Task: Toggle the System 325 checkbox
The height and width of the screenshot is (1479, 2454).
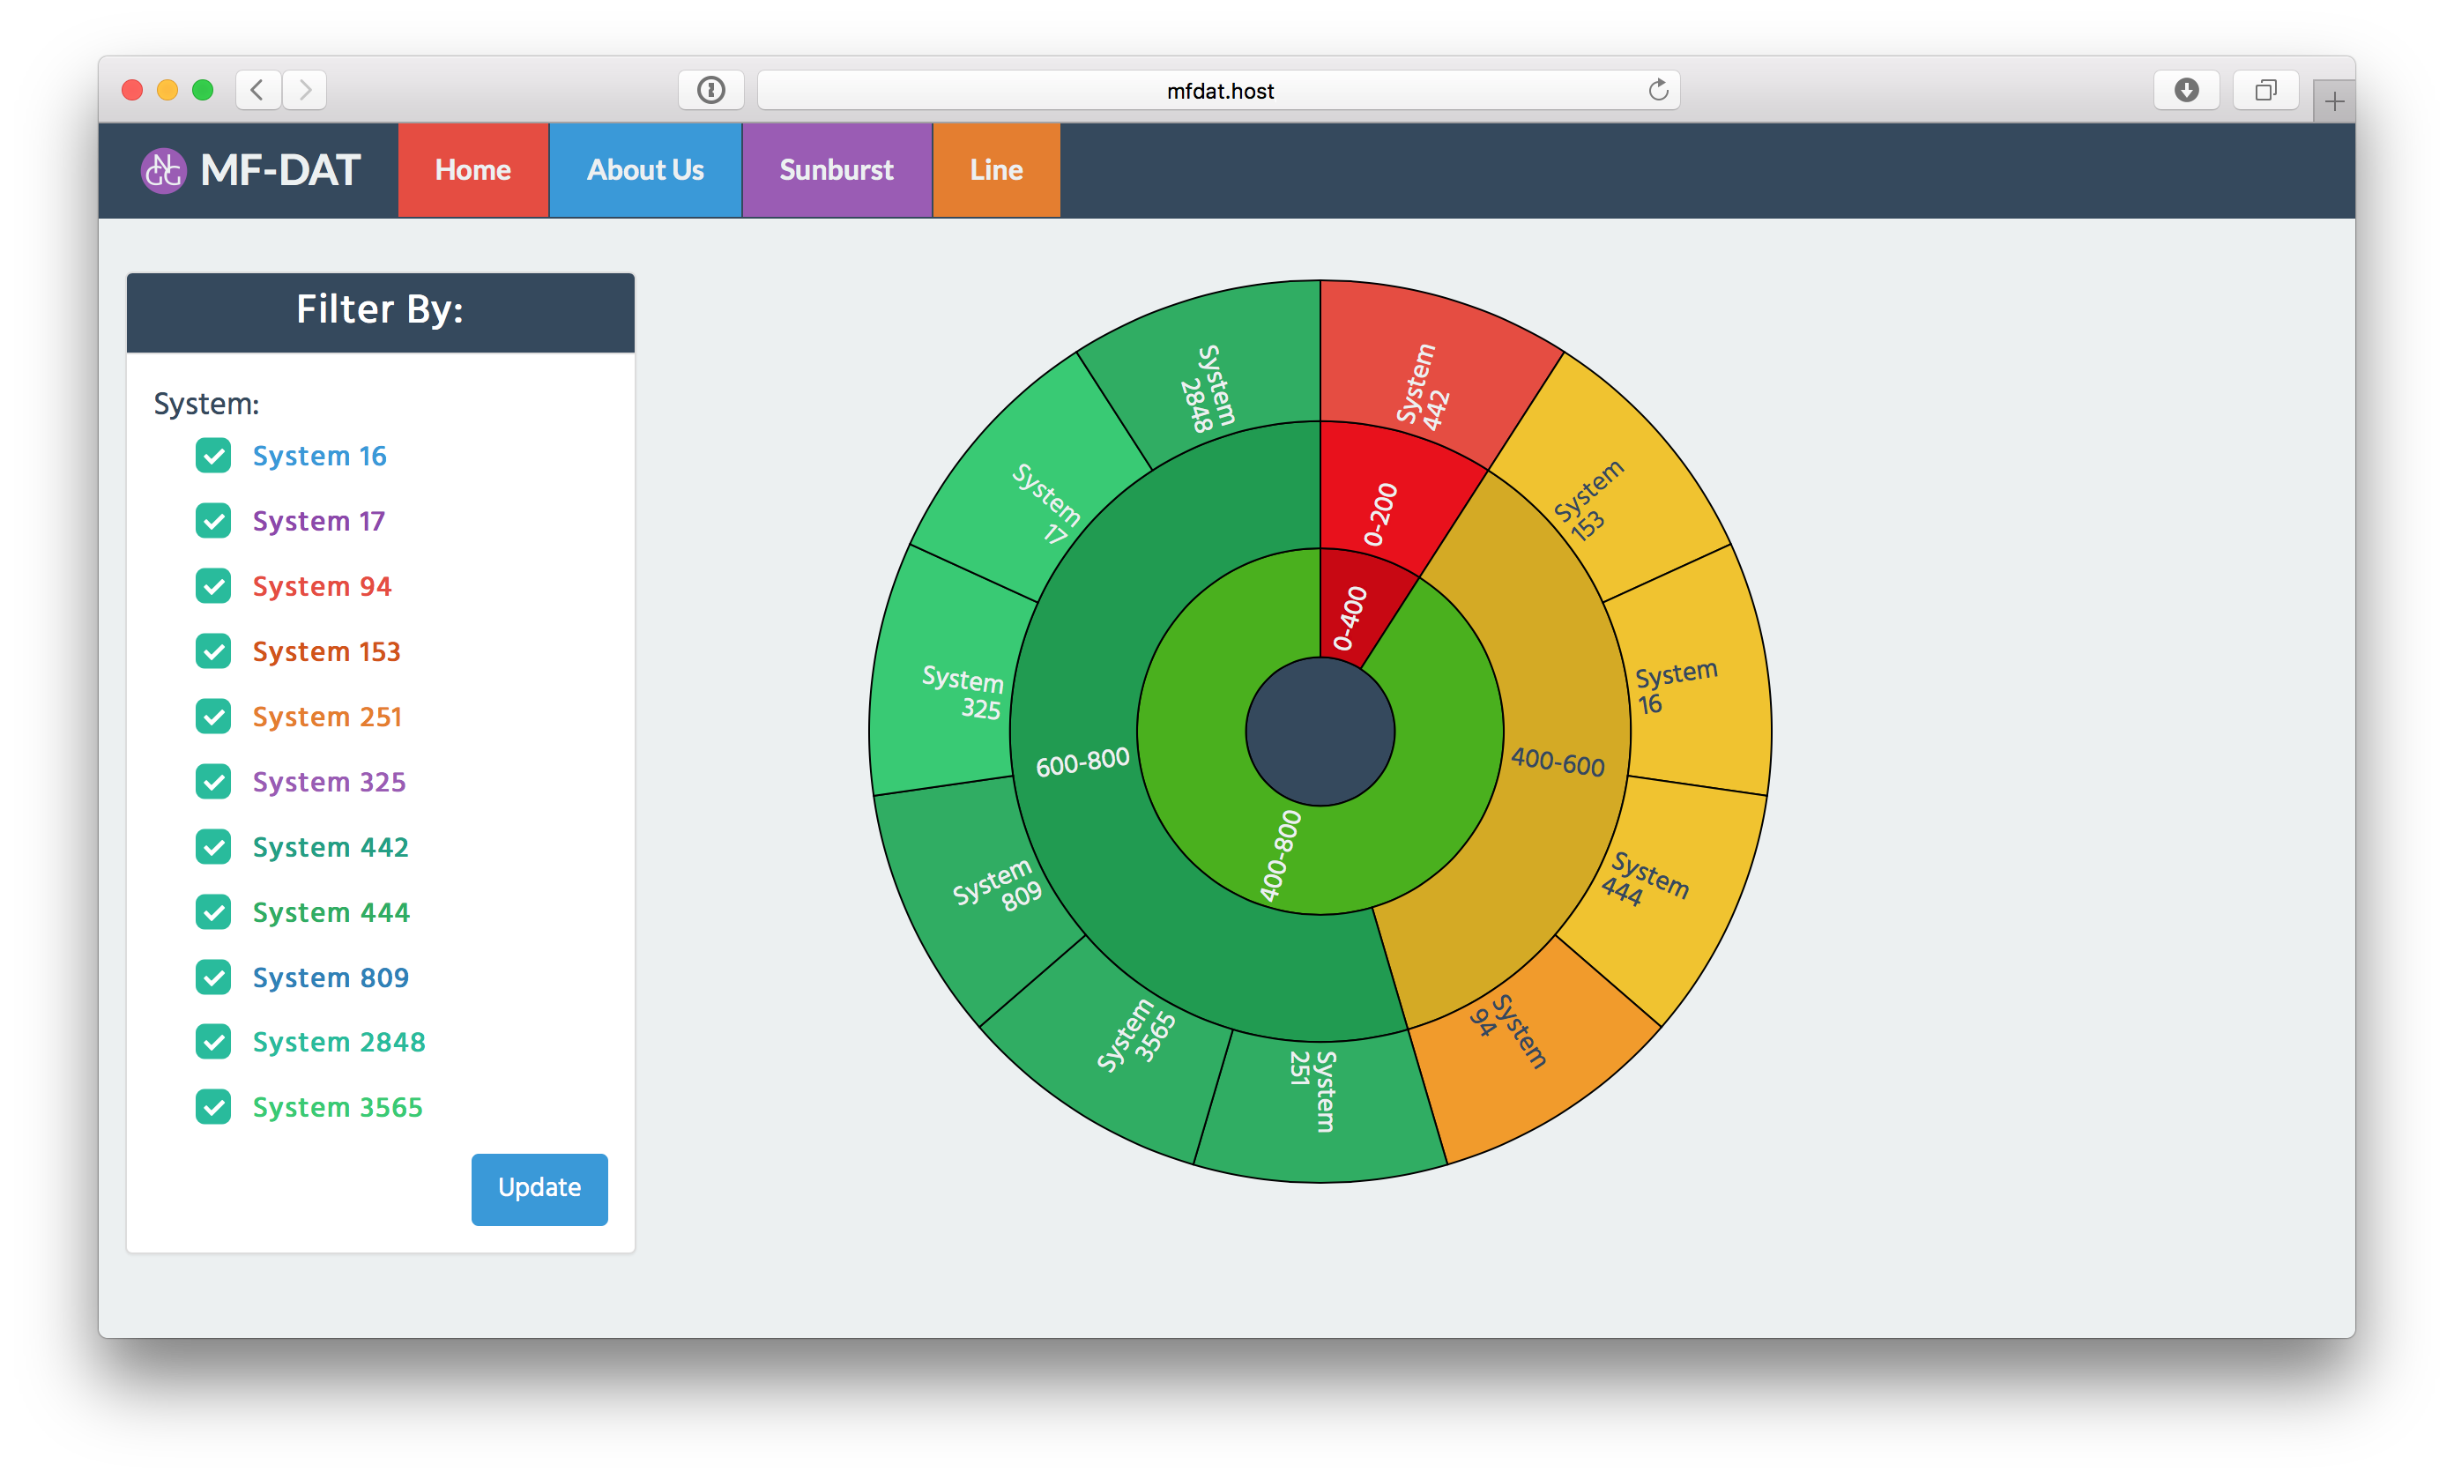Action: (x=213, y=782)
